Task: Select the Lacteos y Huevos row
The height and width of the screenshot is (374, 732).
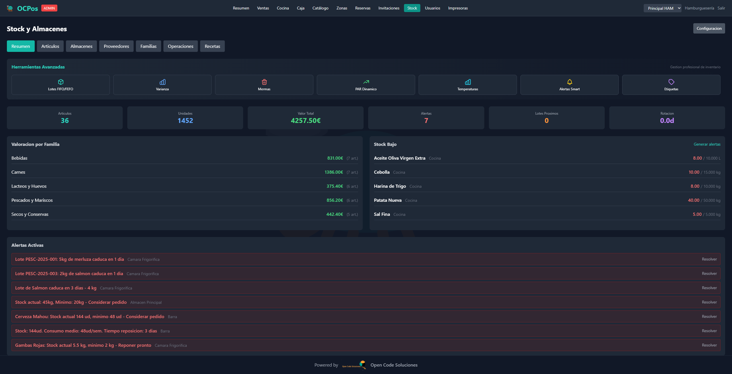Action: click(185, 186)
